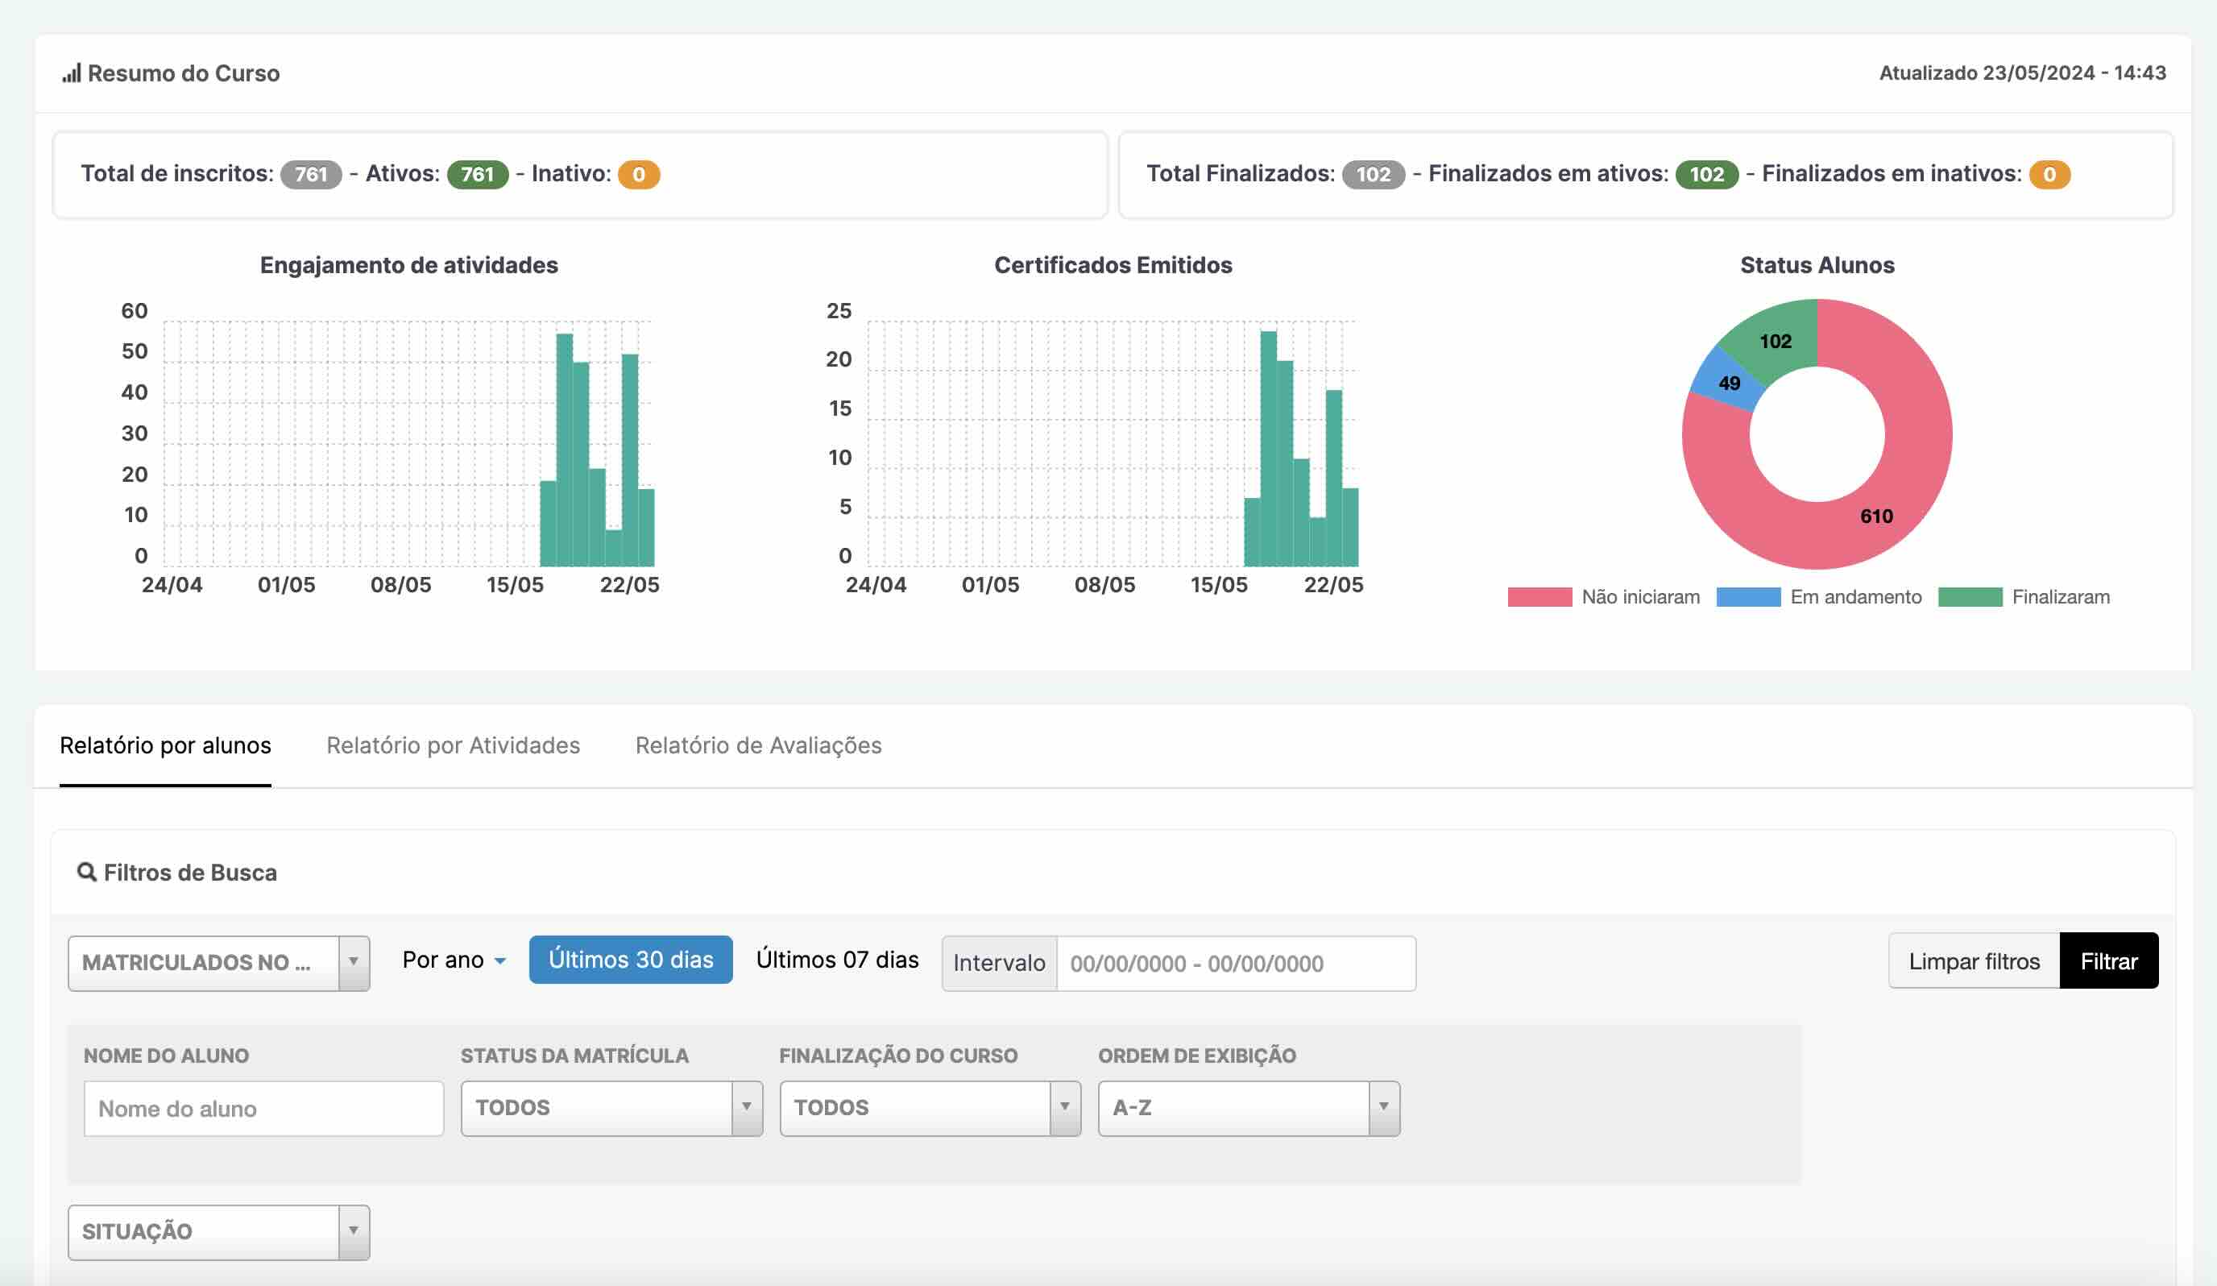Click the orange Inativo 0 badge

pos(639,174)
